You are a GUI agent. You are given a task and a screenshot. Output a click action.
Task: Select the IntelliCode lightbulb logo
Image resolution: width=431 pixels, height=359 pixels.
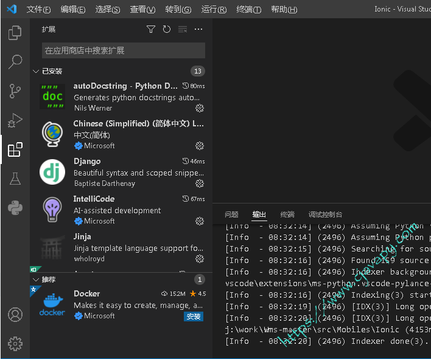[52, 210]
